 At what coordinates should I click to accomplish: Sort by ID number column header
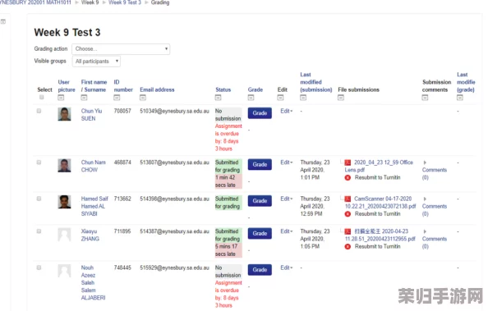tap(123, 86)
